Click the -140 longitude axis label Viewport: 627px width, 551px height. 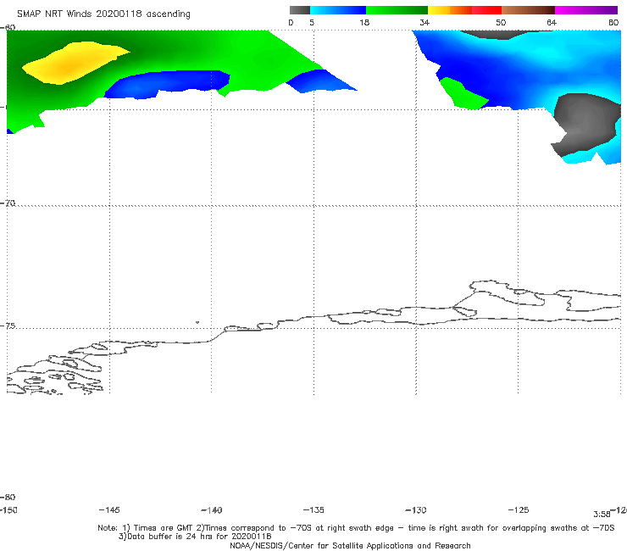[212, 509]
